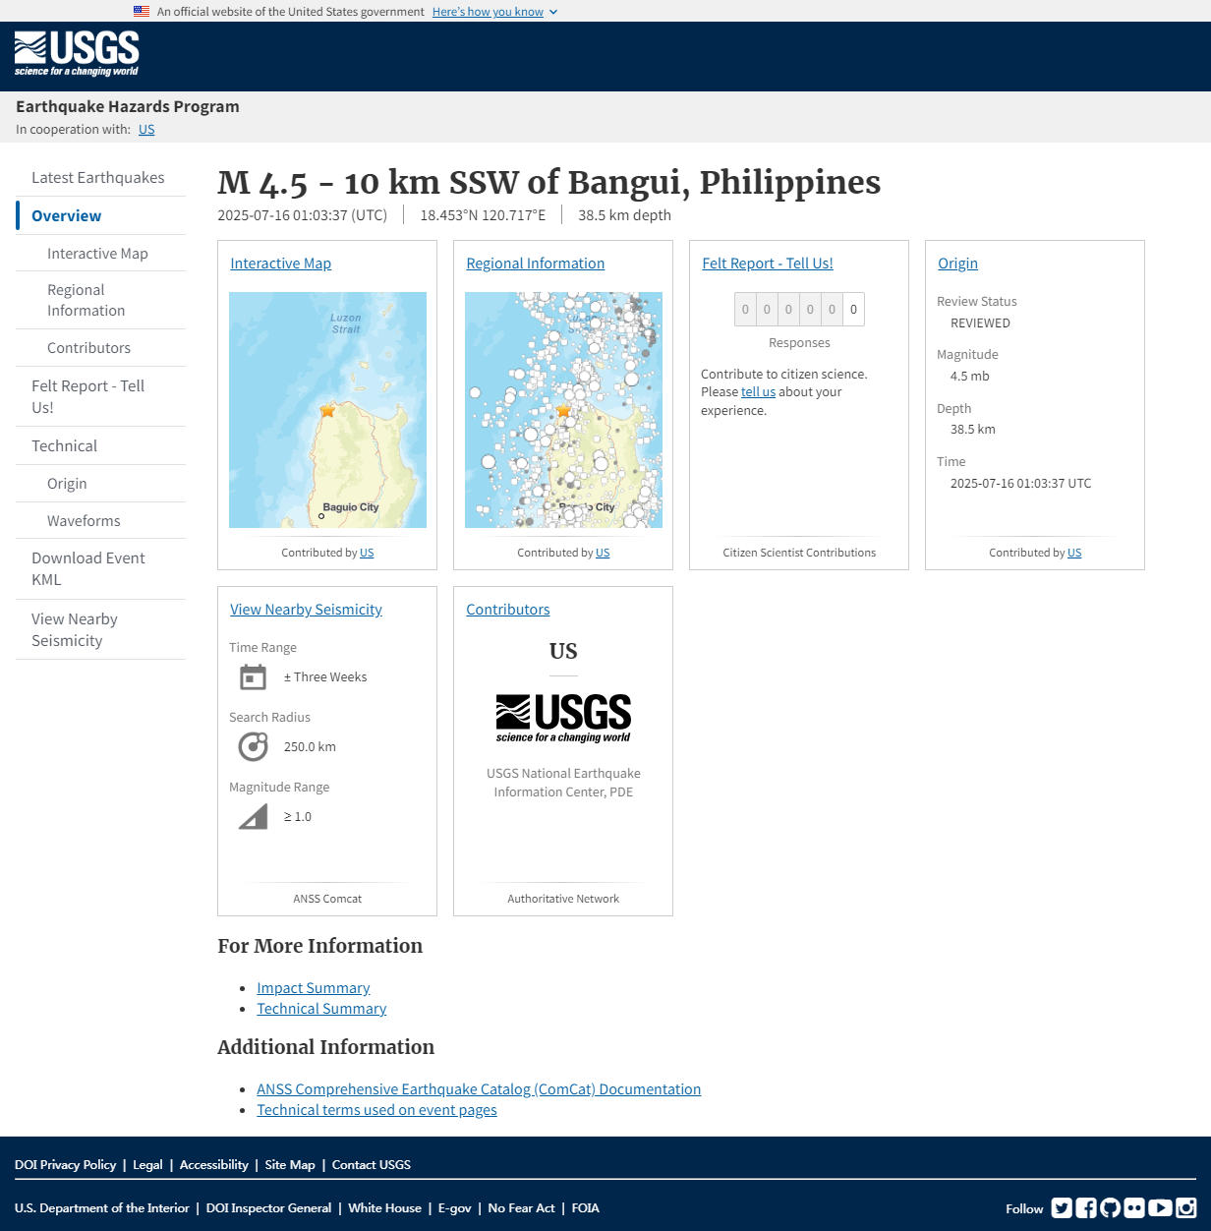Open the USGS Twitter page from the footer
Viewport: 1211px width, 1231px height.
[1062, 1208]
